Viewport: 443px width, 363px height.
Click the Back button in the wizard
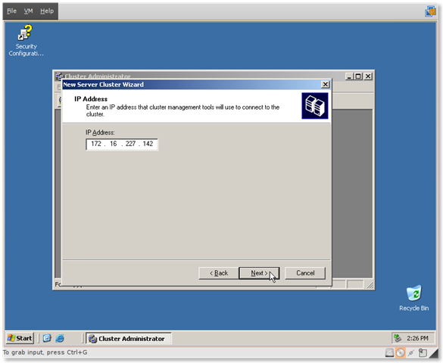coord(219,273)
